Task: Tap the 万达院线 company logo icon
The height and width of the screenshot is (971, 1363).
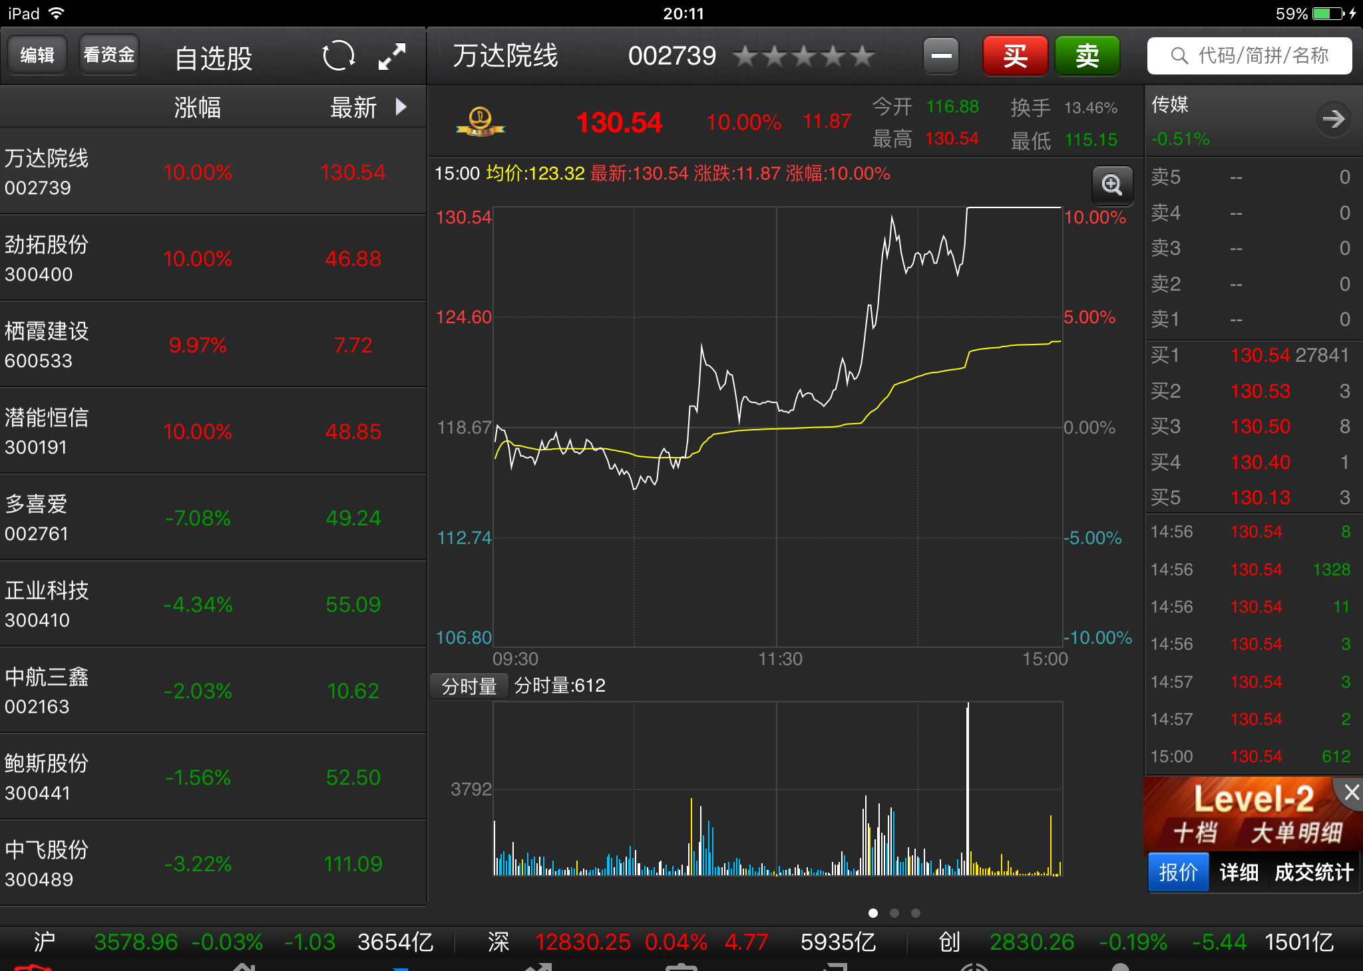Action: 481,122
